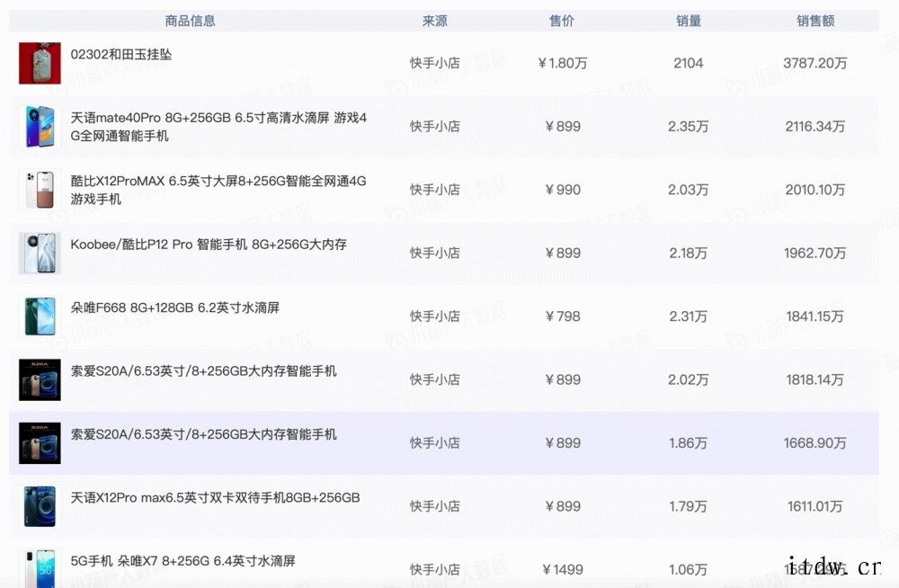Click price ¥899 in Koobee P12 row
The image size is (899, 588).
[563, 253]
